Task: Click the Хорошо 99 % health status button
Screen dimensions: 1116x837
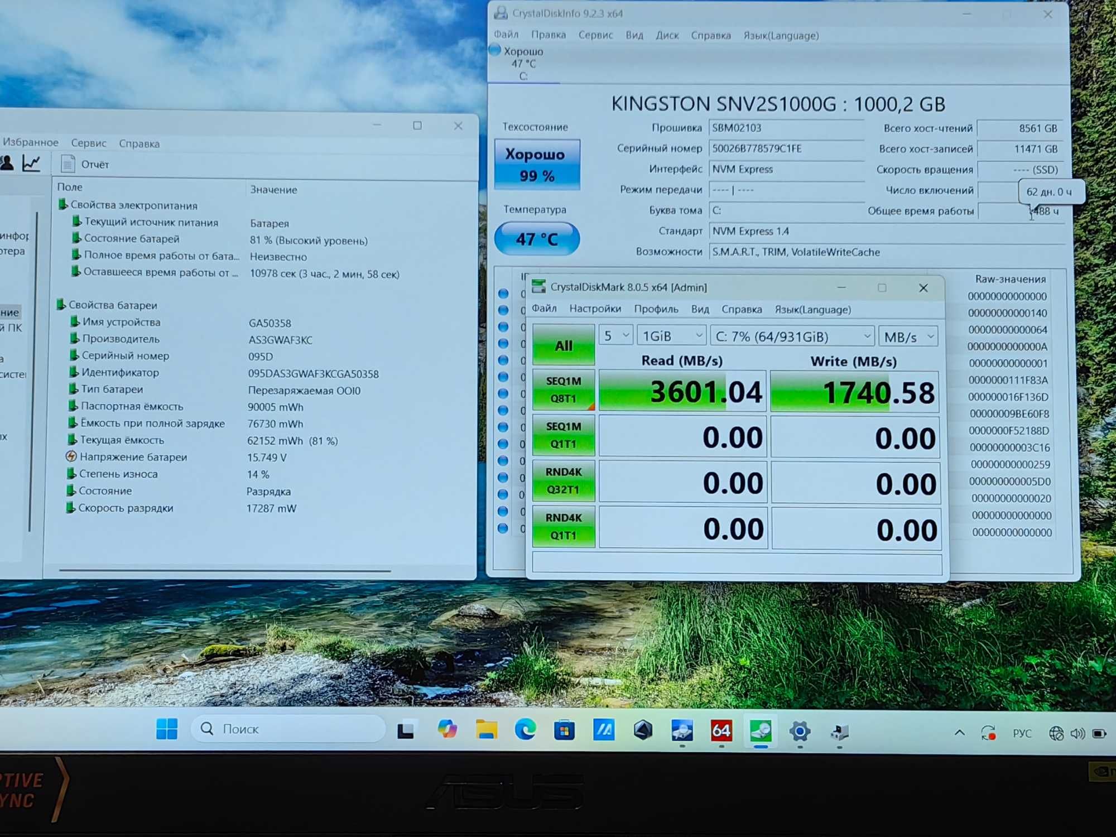Action: (x=537, y=165)
